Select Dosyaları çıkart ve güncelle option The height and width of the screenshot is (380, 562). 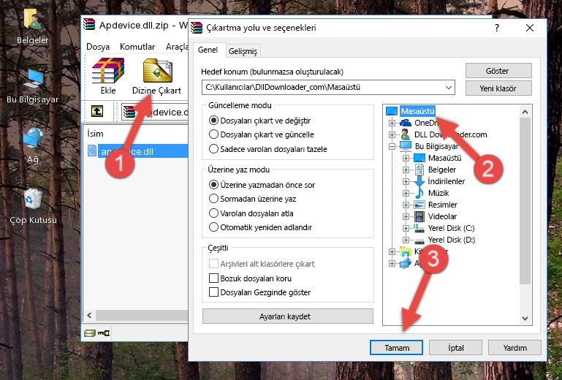213,134
